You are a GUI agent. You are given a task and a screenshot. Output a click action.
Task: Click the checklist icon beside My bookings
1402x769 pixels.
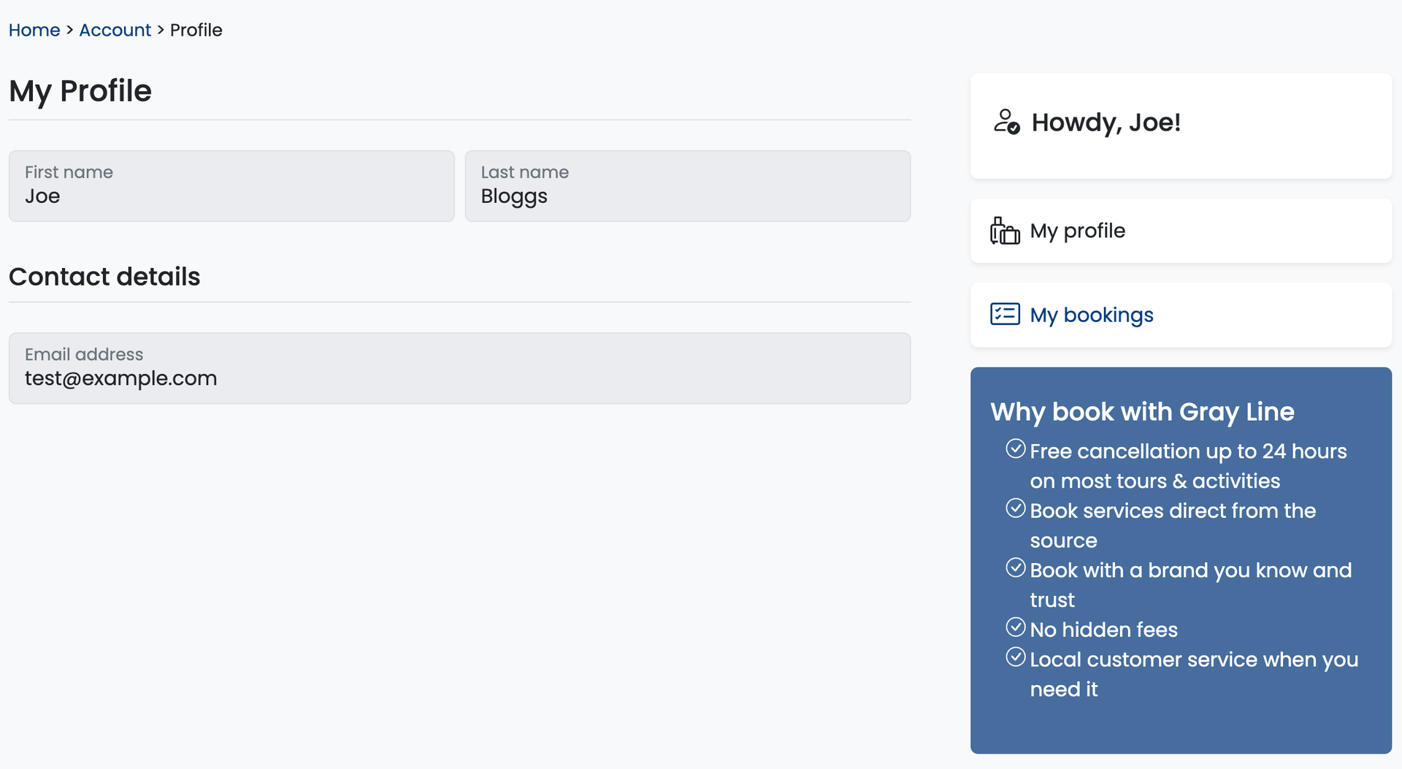coord(1005,314)
